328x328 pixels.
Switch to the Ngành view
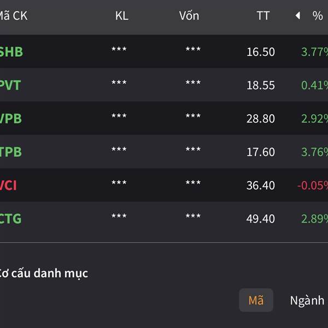(307, 300)
